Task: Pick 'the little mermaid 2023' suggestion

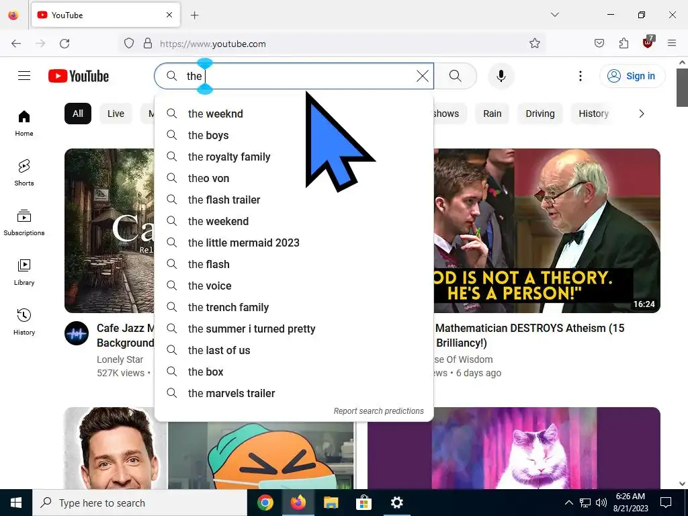Action: tap(294, 243)
